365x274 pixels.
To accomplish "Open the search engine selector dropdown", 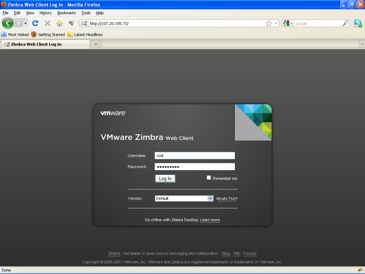I will (288, 24).
